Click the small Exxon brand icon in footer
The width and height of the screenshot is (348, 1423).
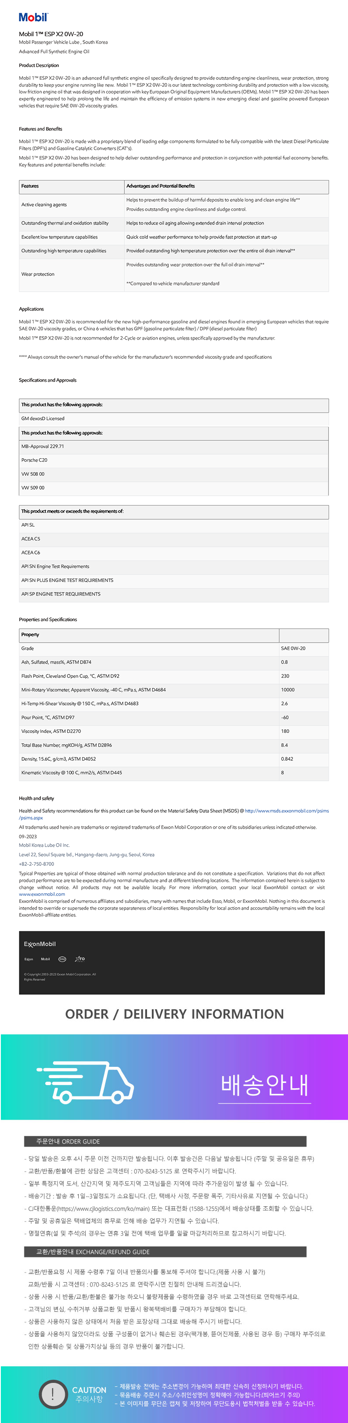pos(29,959)
